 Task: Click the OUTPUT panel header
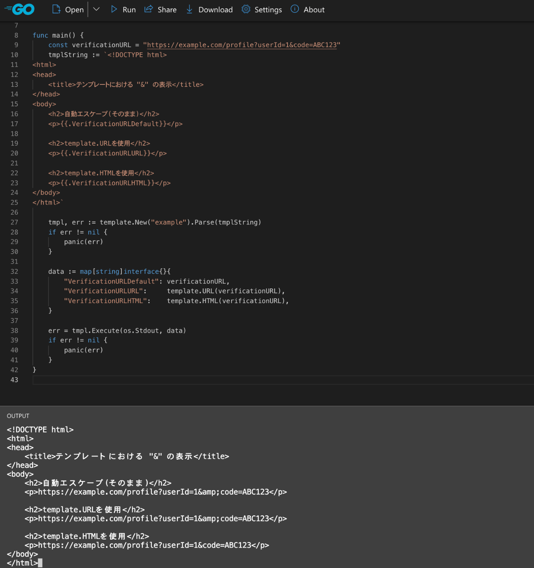pos(18,416)
